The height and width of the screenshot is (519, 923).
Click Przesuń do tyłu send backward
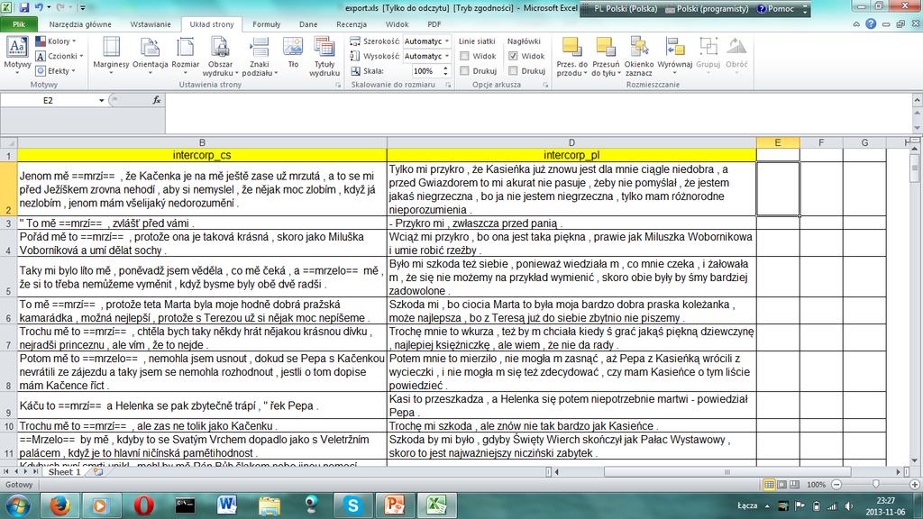pos(606,56)
